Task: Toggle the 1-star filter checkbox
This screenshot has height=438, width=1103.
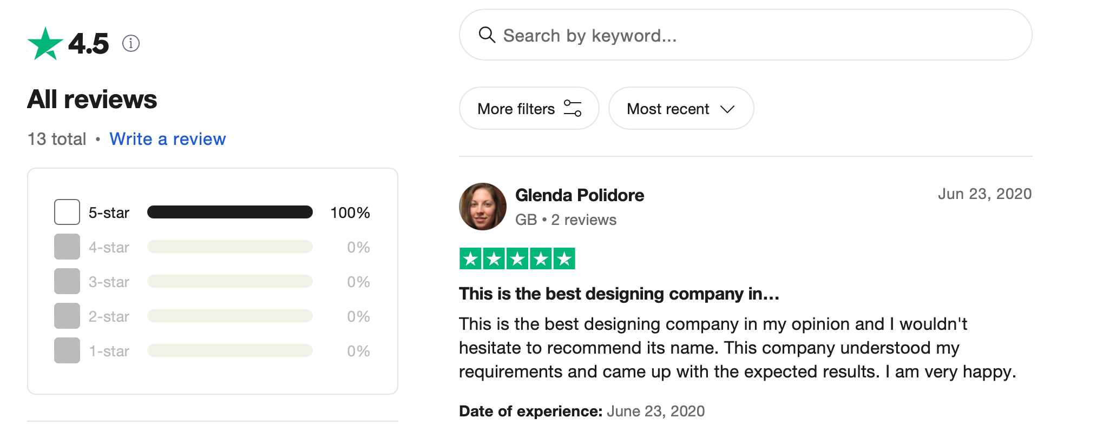Action: 67,350
